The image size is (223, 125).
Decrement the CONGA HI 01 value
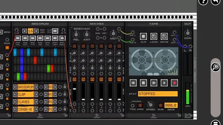(x=46, y=109)
